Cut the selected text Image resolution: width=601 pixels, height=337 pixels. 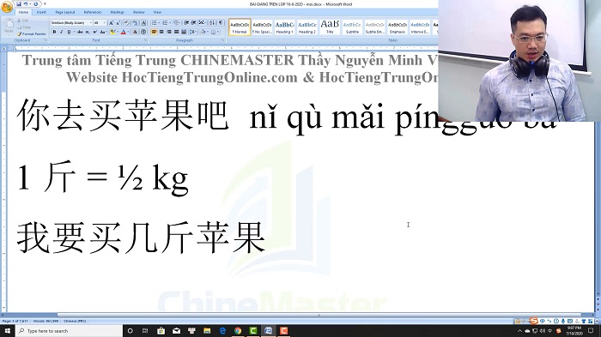coord(22,21)
